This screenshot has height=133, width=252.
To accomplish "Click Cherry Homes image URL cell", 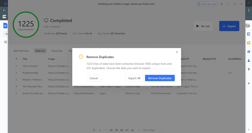I will click(x=59, y=66).
